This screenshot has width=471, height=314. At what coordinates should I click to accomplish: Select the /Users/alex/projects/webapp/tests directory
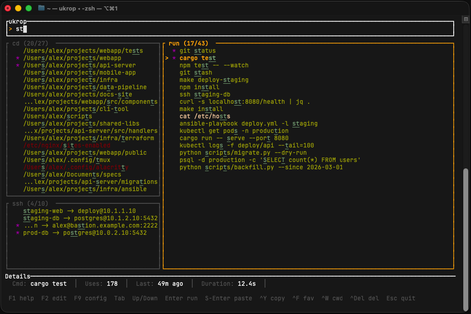[83, 51]
